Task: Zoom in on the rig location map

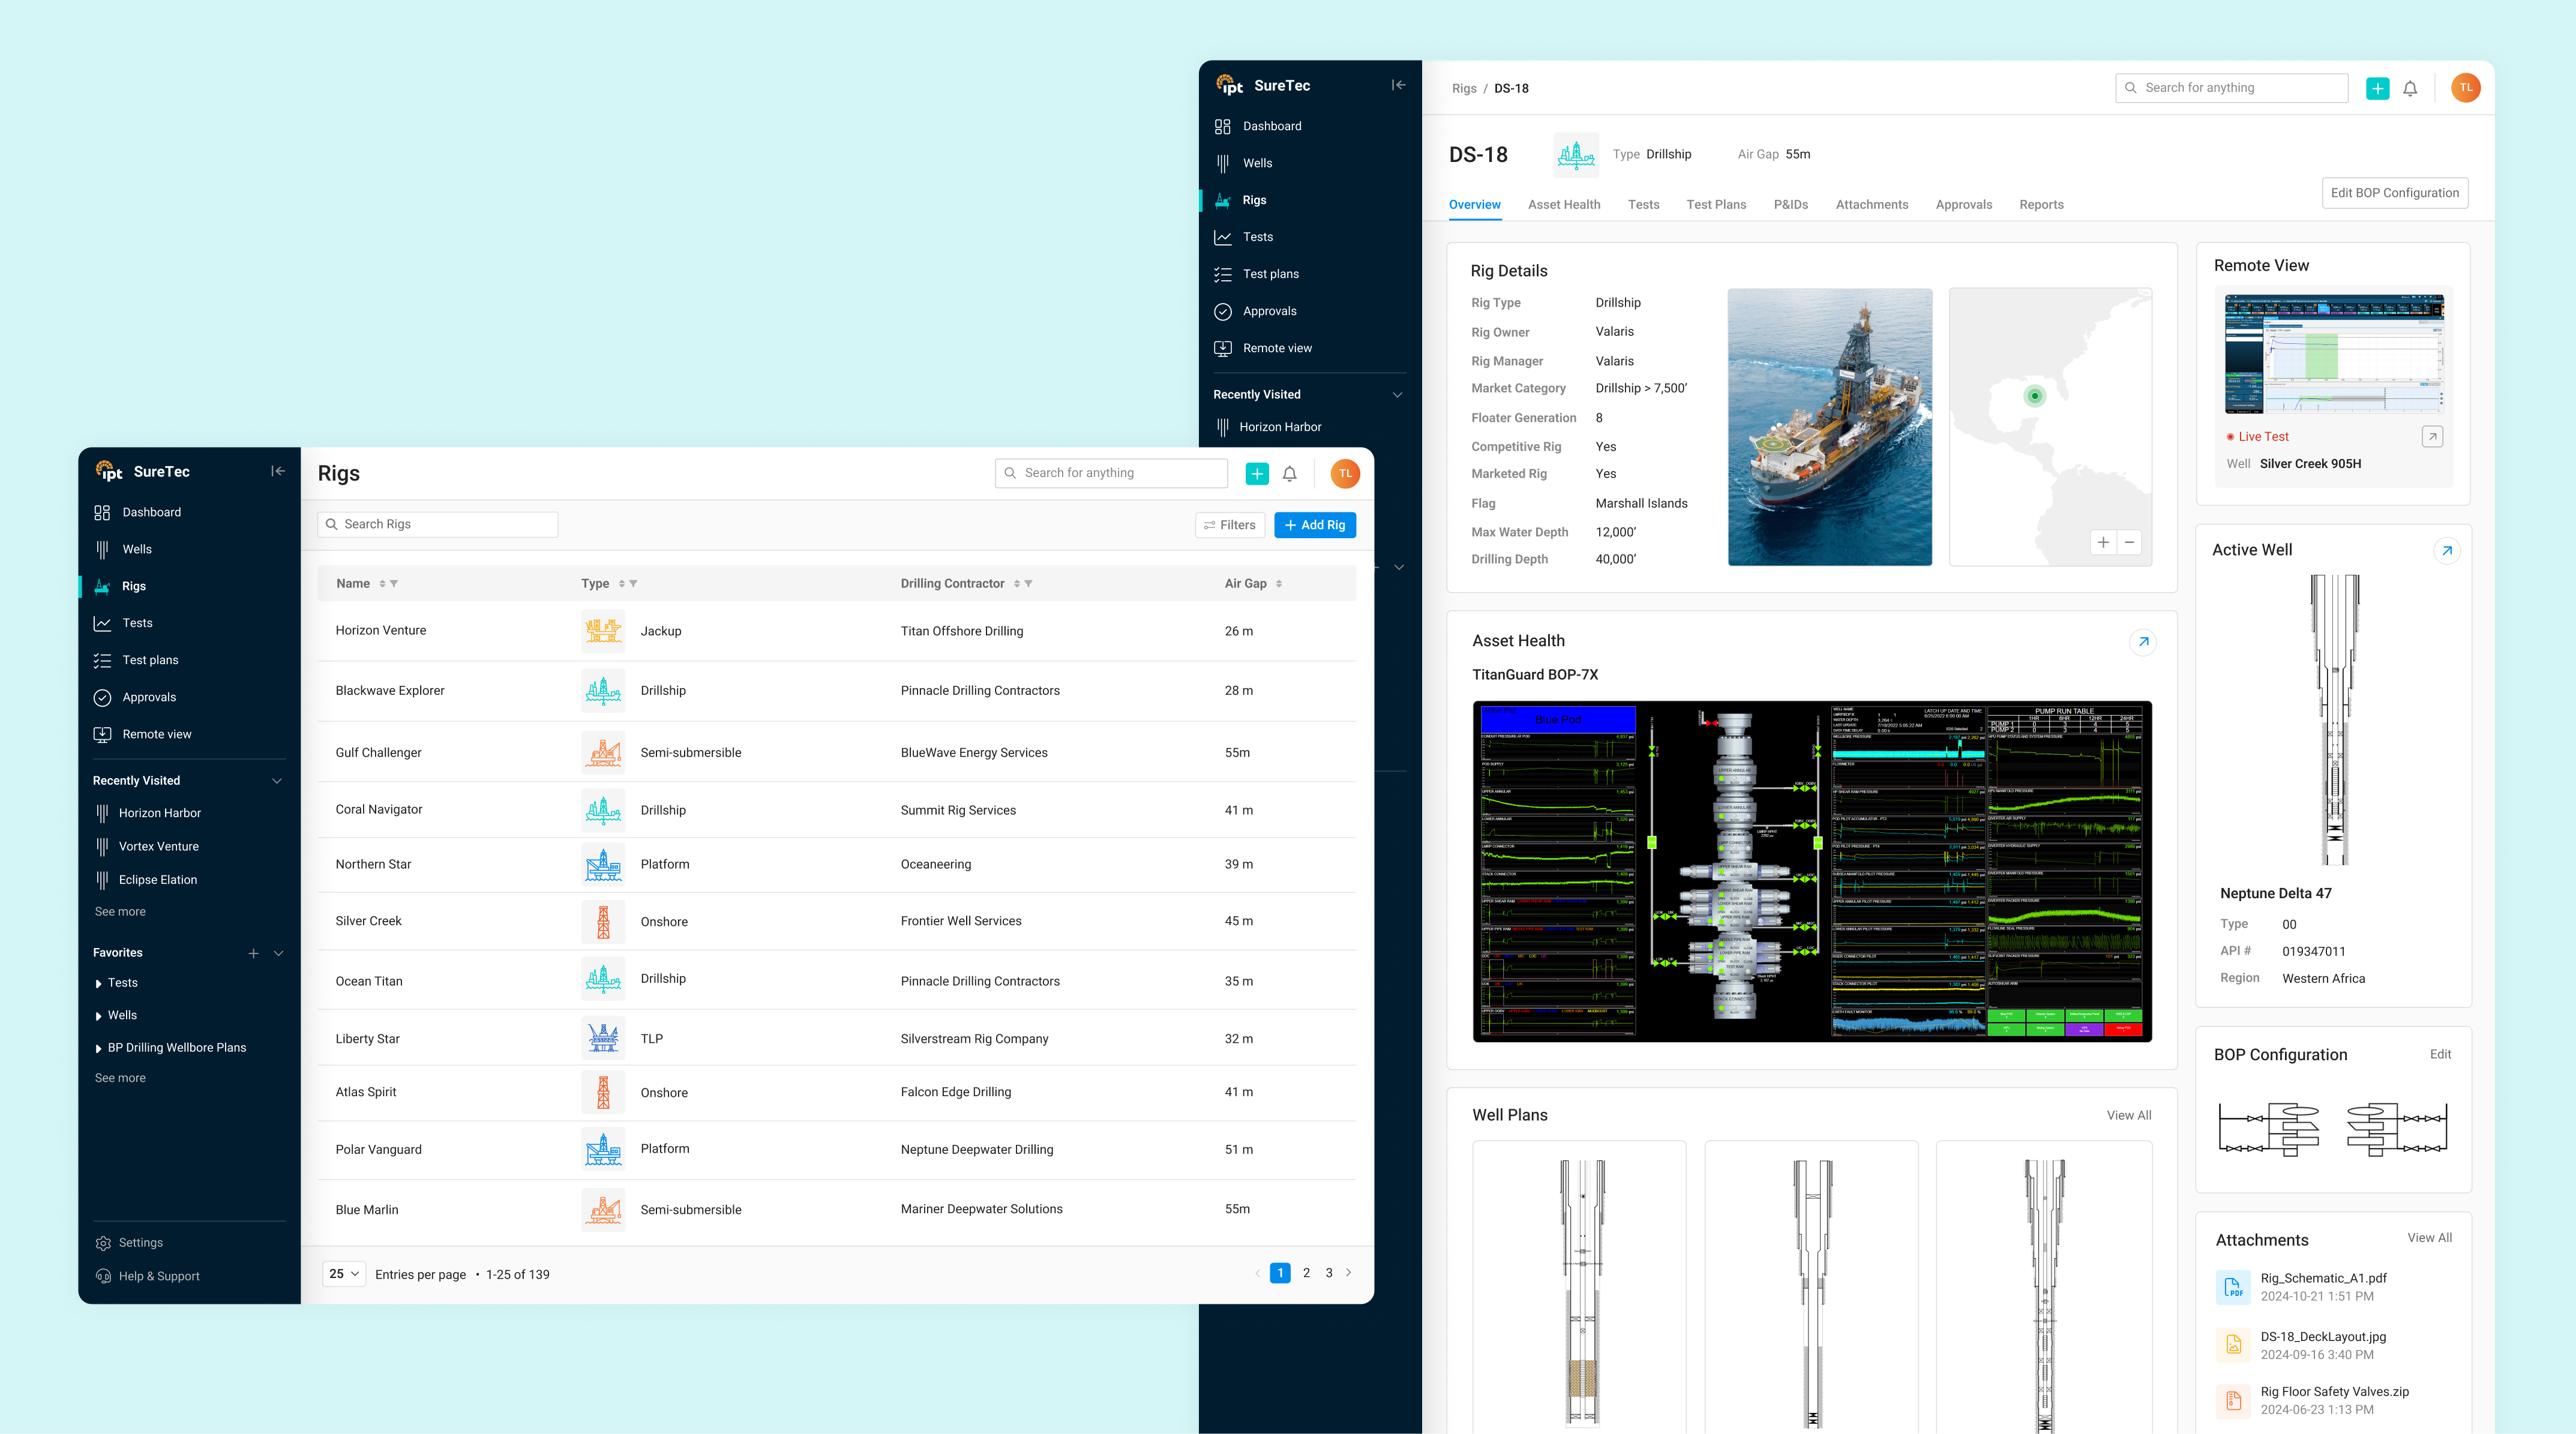Action: pos(2103,542)
